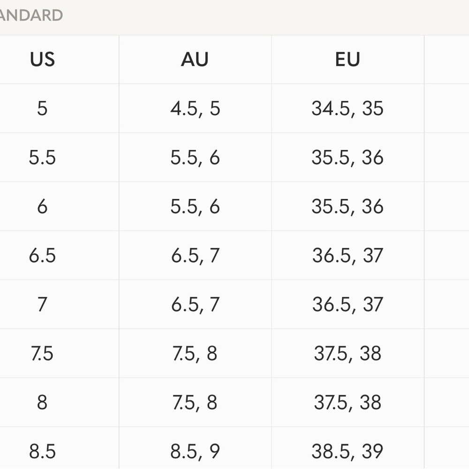469x469 pixels.
Task: Select the partially visible STANDARD label
Action: tap(31, 15)
